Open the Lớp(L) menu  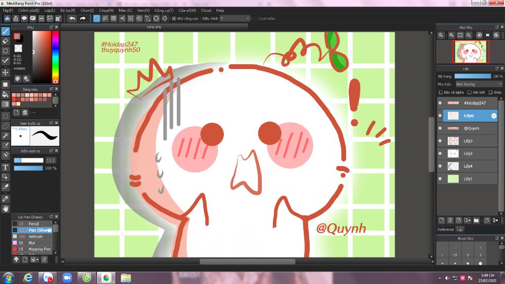50,10
